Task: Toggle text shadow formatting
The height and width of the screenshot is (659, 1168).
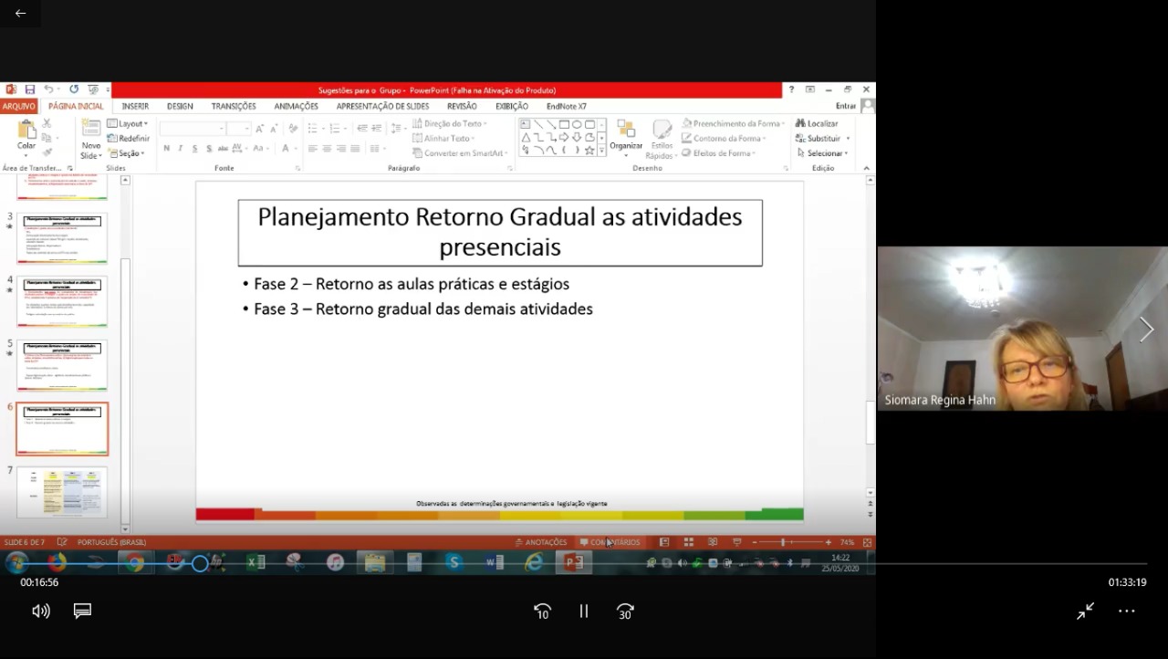Action: pos(209,148)
